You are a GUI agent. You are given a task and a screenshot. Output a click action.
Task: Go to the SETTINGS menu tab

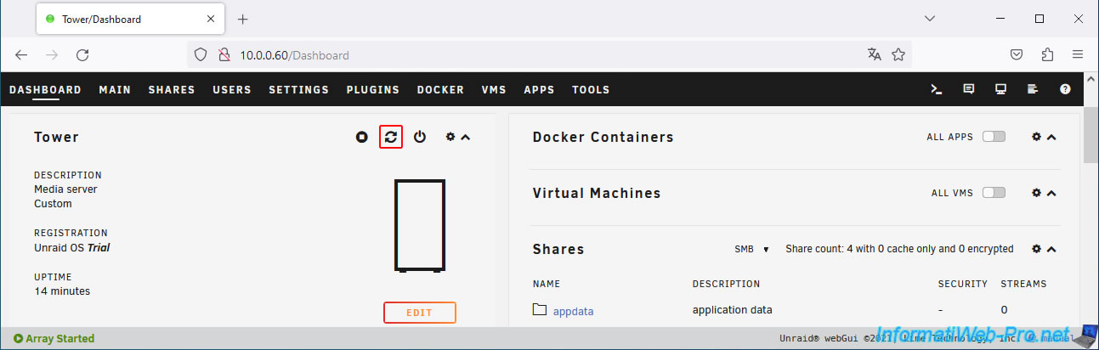[298, 89]
